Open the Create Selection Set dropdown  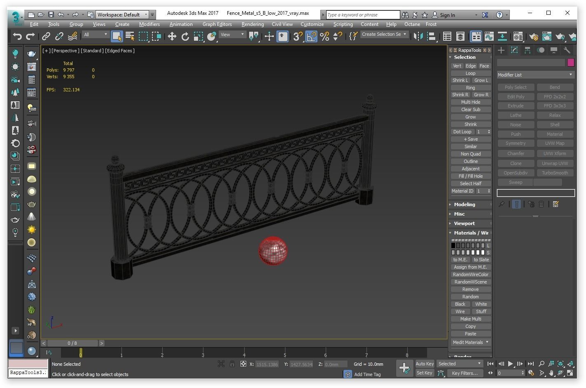384,35
